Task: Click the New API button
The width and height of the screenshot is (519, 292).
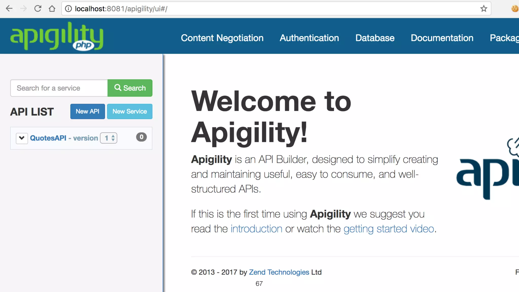Action: (x=87, y=111)
